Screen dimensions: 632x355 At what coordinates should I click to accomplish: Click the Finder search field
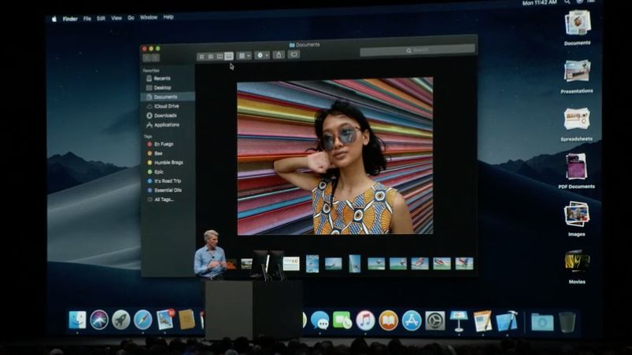pos(417,50)
